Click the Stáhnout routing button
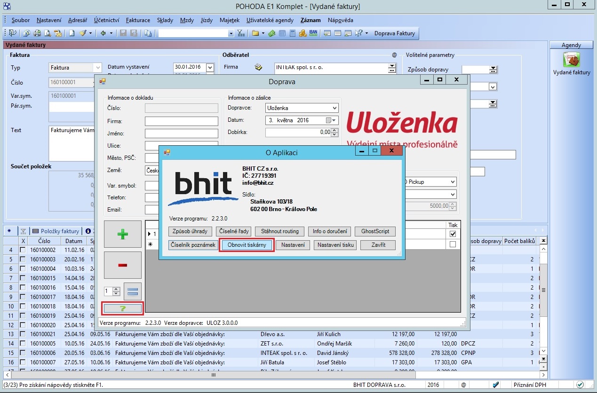Viewport: 597px width, 393px height. 279,231
